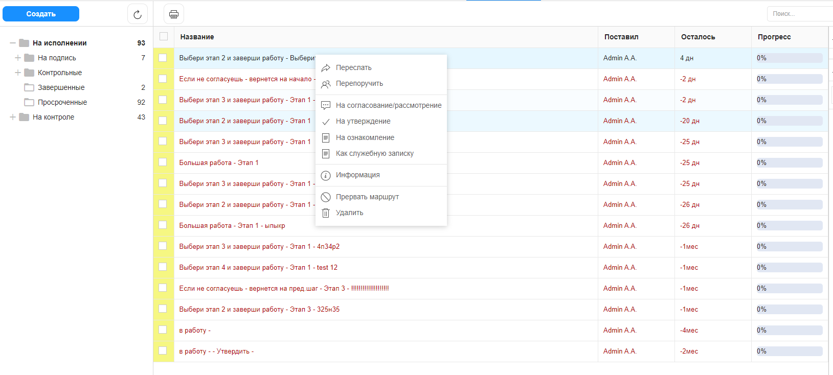Check the row ending with 4п34р2
Screen dimensions: 833x375
pos(163,246)
